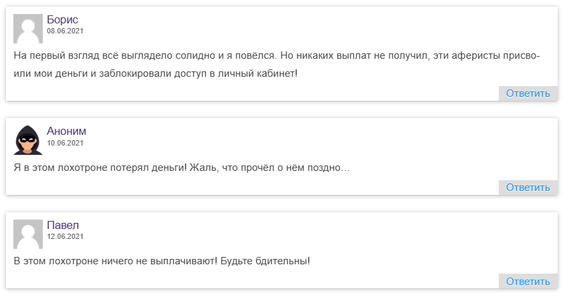
Task: Click "Будьте бдительны!" in Павел's comment
Action: coord(265,260)
